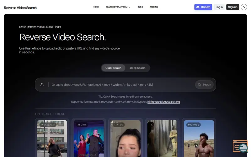Open the Instagram sample video thumbnail
Viewport: 251px width, 157px height.
point(52,138)
